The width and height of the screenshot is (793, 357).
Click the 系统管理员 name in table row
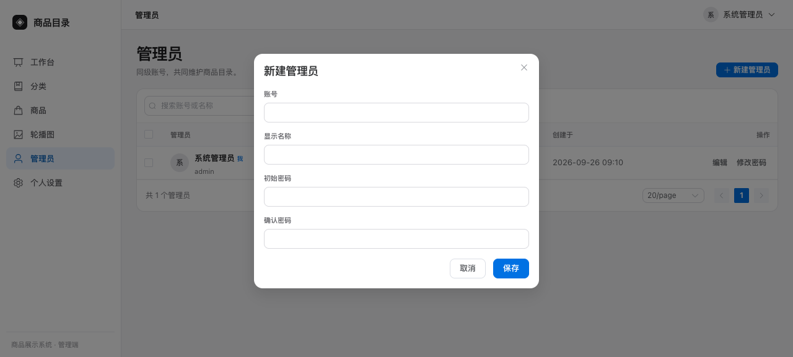214,158
